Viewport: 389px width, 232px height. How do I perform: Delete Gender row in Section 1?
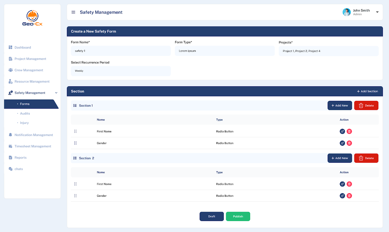[349, 143]
